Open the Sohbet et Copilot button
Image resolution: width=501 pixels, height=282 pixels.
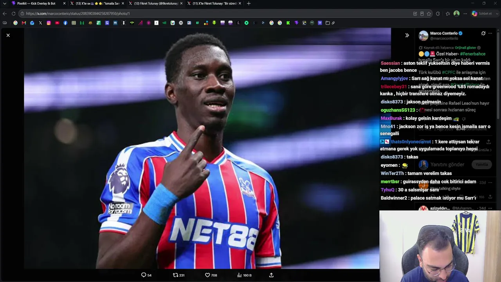coord(482,13)
